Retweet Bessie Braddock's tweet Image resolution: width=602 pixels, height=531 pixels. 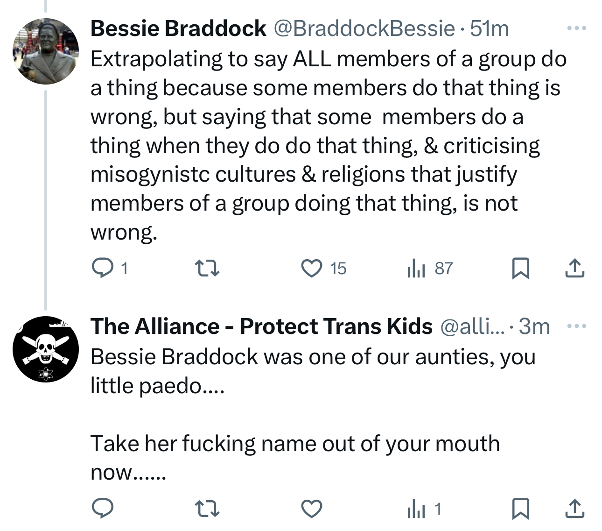pos(206,269)
